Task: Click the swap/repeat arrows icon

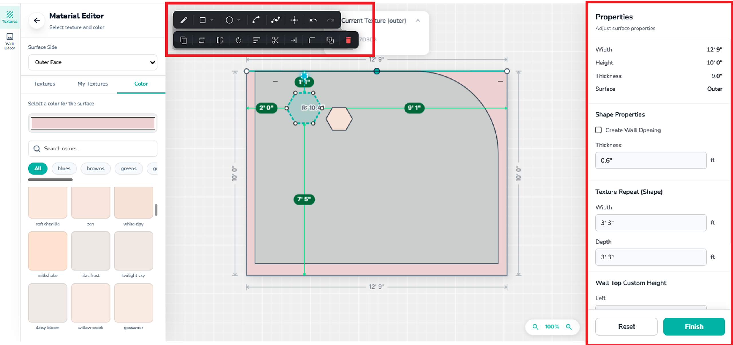Action: [202, 40]
